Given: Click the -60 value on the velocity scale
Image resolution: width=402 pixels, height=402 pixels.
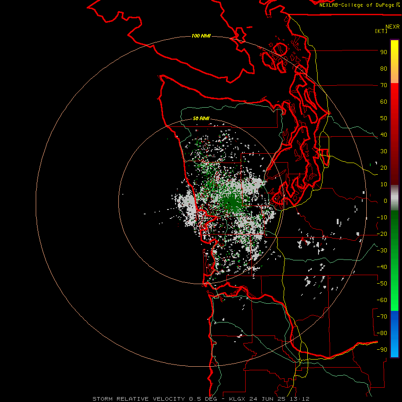Looking at the screenshot, I should 382,300.
